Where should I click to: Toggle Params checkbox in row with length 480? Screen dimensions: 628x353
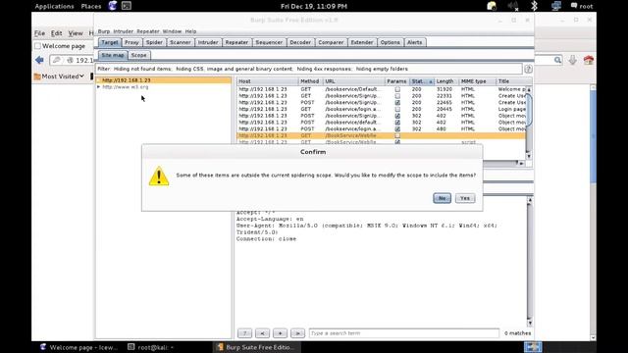[397, 128]
